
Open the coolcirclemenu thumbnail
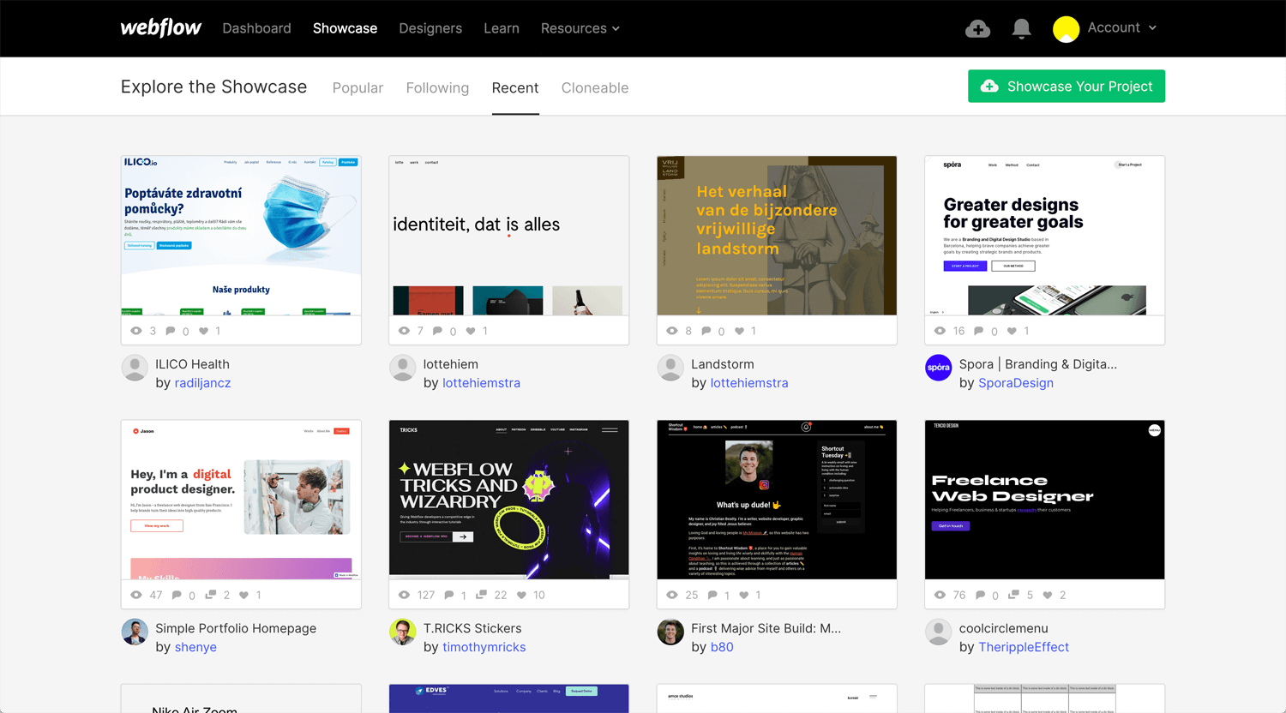(1045, 500)
